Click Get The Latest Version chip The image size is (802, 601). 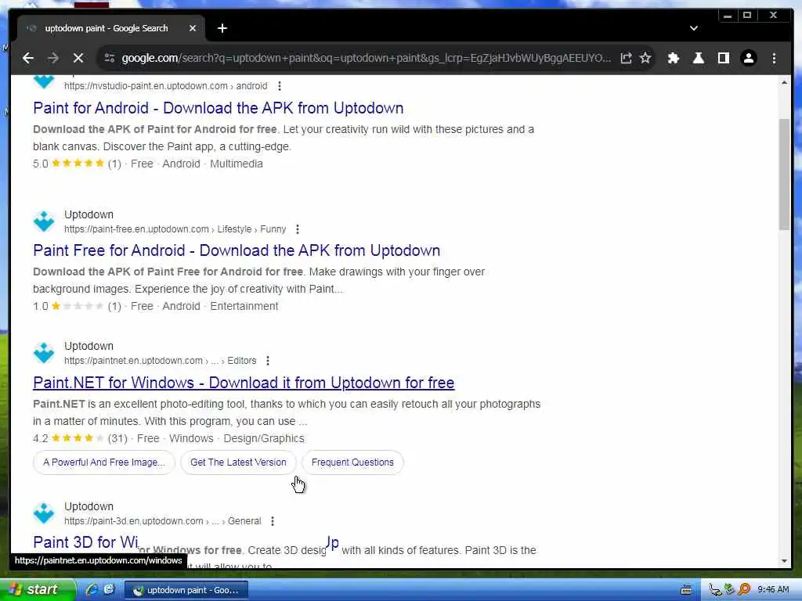click(x=238, y=462)
